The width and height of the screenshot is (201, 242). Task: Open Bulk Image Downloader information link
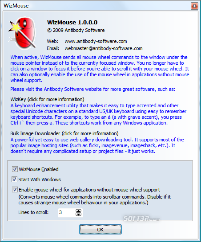point(64,133)
